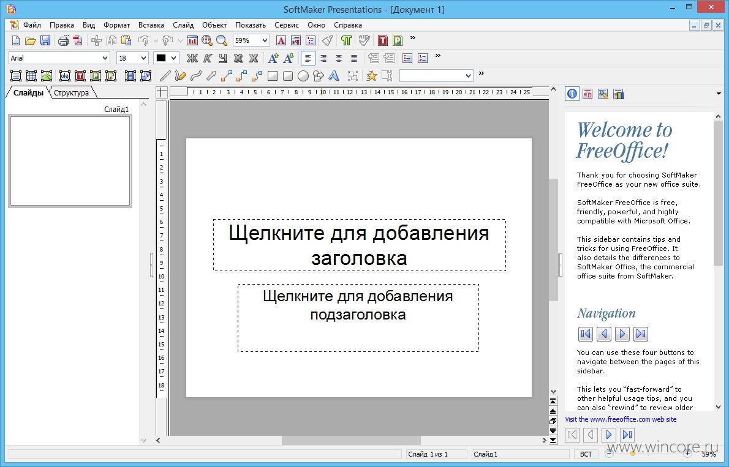Go to the next page using the button below the freeoffice link

(x=608, y=435)
